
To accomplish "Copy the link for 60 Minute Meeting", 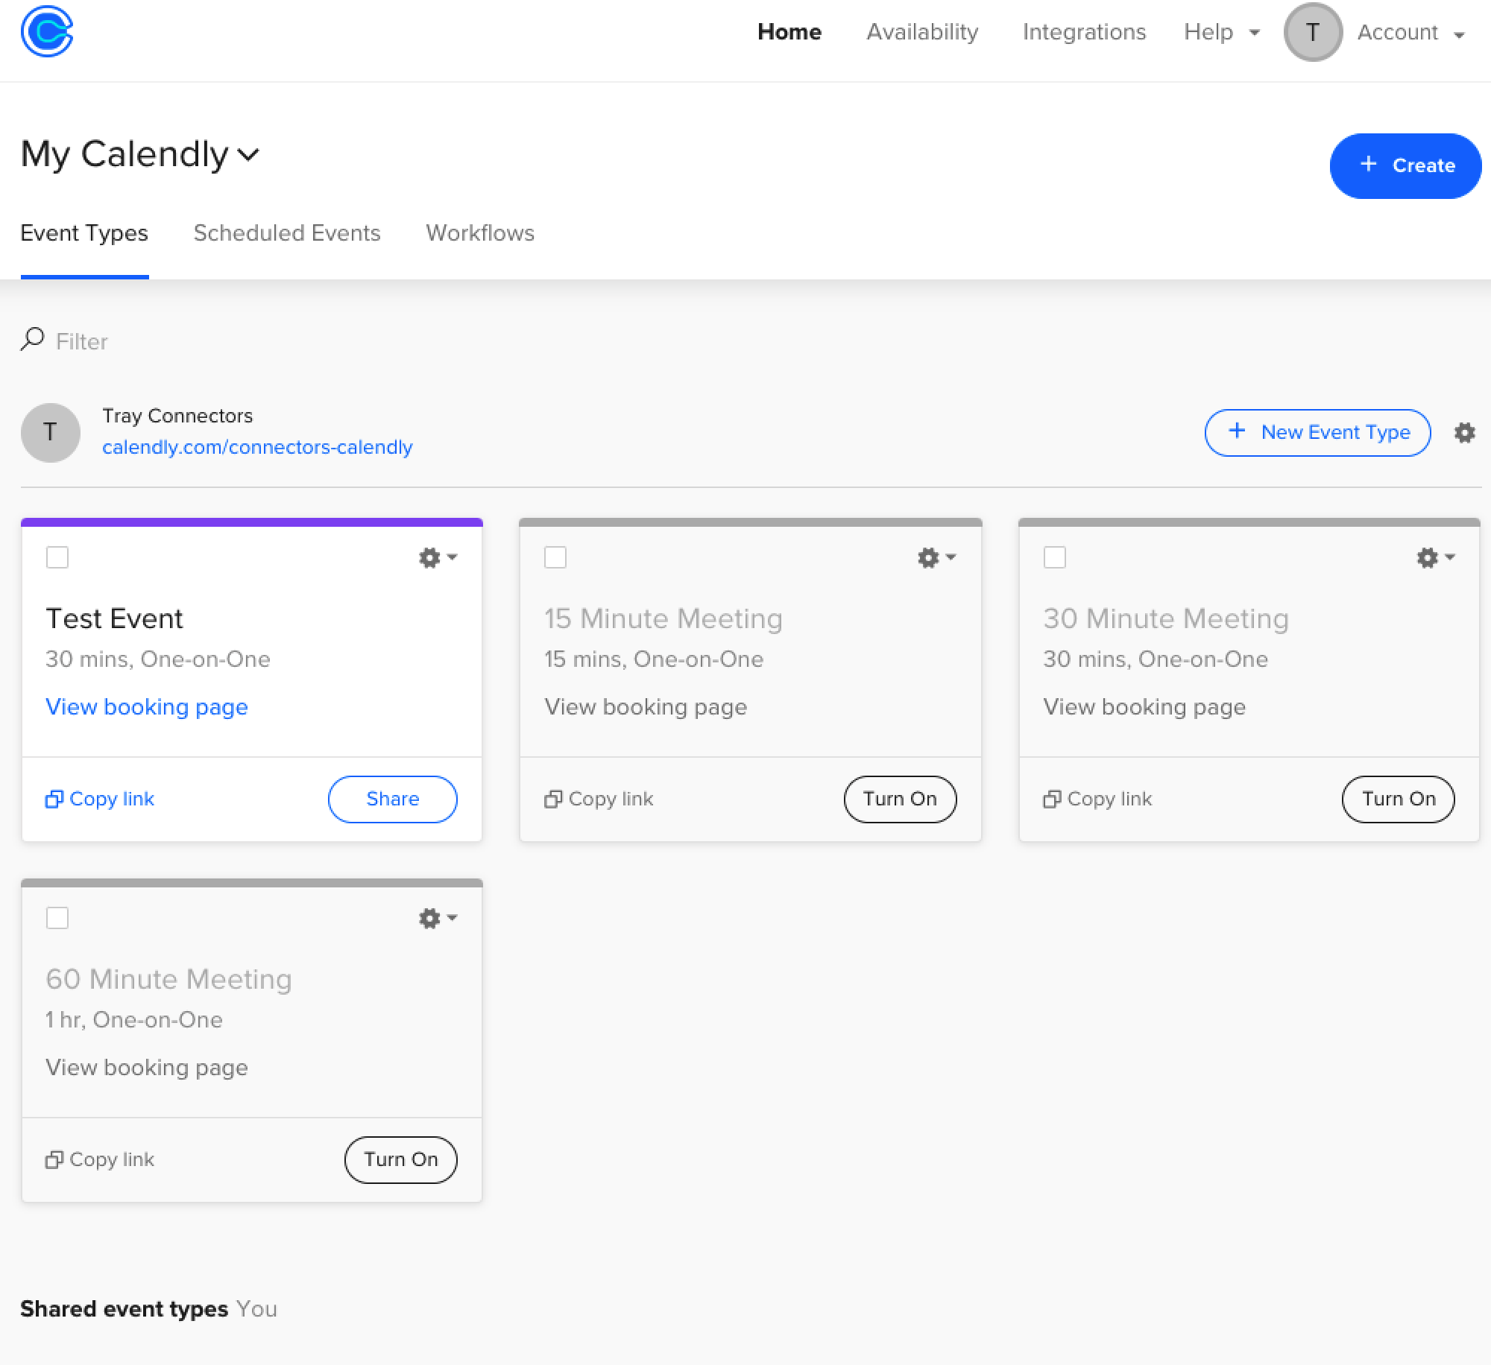I will point(99,1159).
